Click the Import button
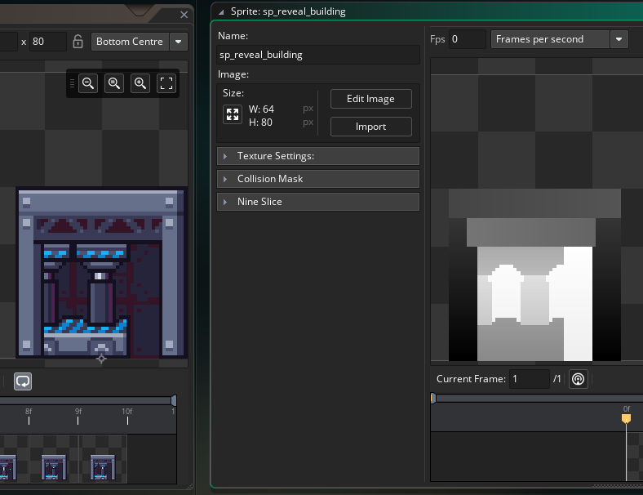Image resolution: width=643 pixels, height=495 pixels. click(x=370, y=127)
